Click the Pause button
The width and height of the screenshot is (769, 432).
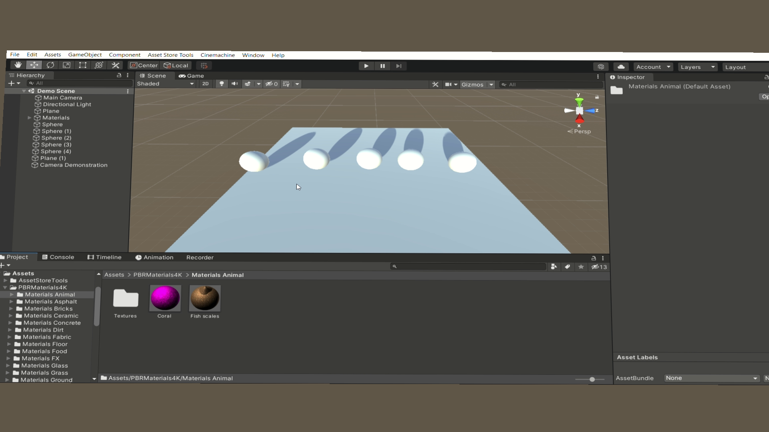point(382,66)
